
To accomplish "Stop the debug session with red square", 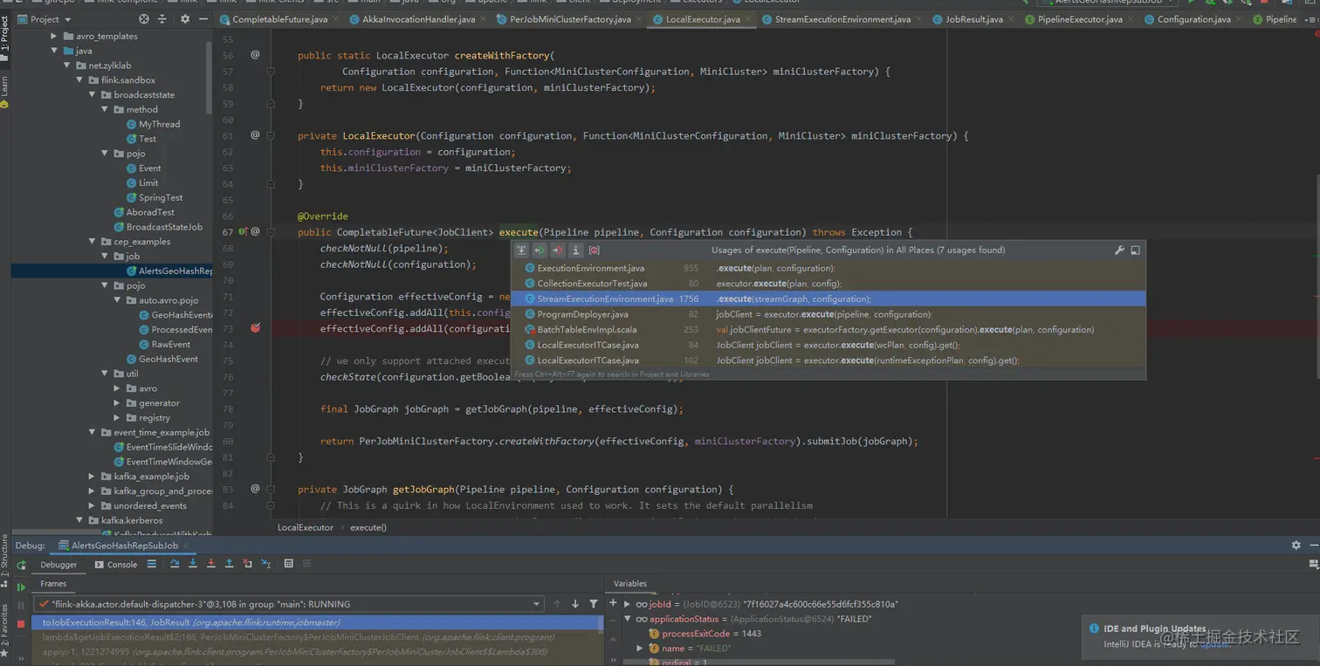I will coord(21,624).
